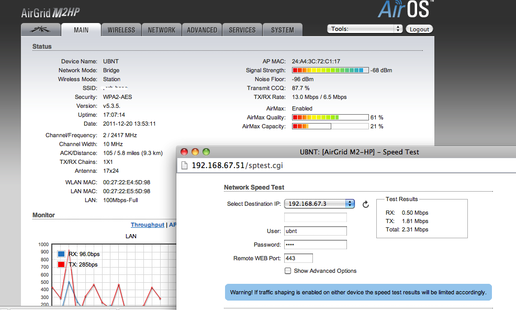
Task: Enable Show Advanced Options checkbox
Action: point(288,271)
